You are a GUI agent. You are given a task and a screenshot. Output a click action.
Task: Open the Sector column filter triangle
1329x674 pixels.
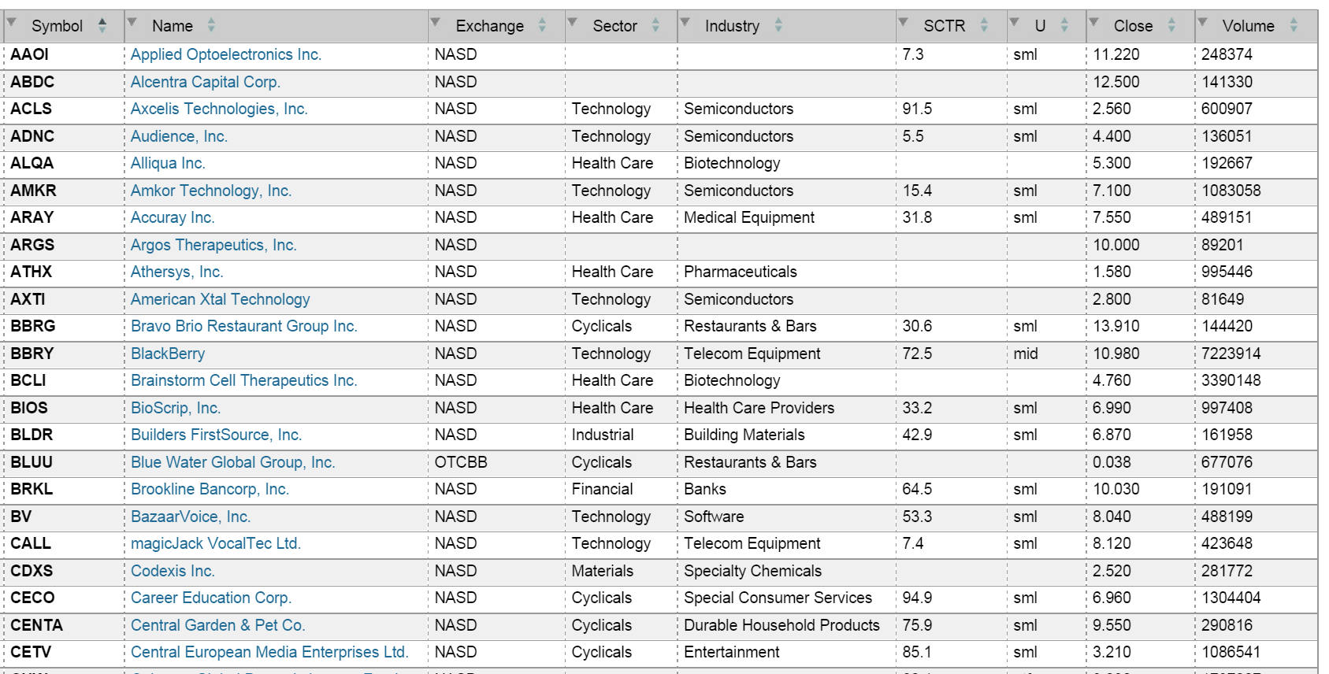coord(573,22)
